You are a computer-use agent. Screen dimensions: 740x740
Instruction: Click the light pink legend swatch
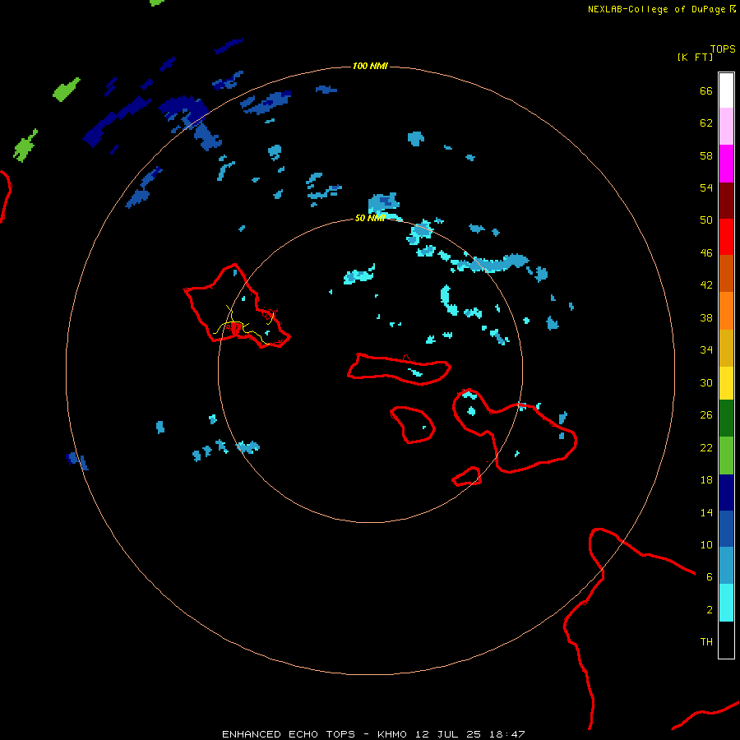(x=726, y=126)
